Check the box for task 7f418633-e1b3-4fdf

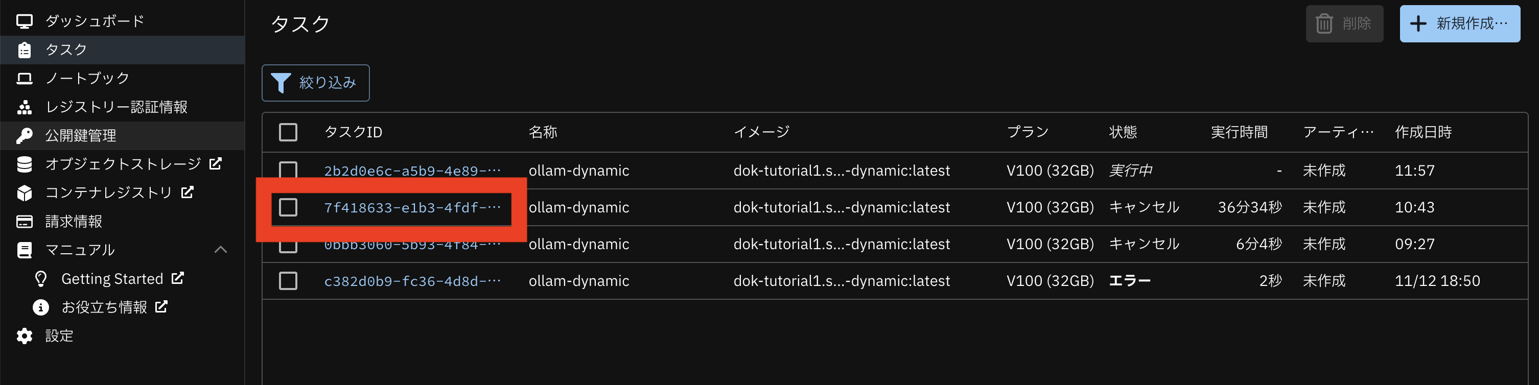pyautogui.click(x=288, y=207)
